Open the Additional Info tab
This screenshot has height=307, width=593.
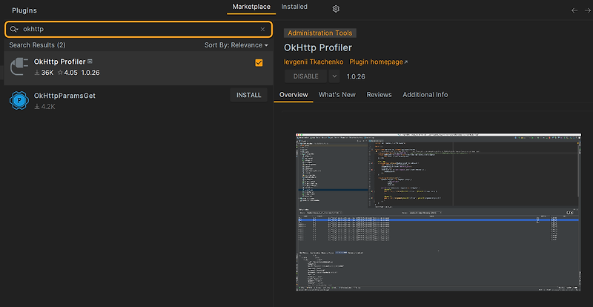425,95
